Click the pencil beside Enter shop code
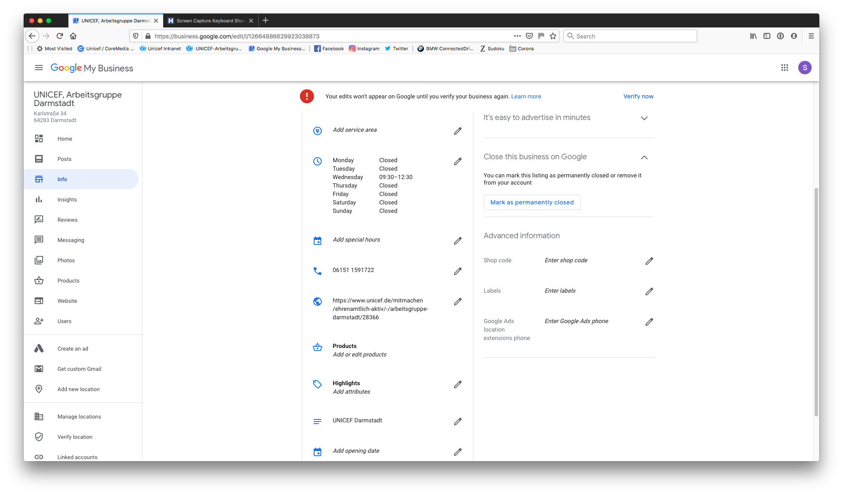Image resolution: width=843 pixels, height=495 pixels. coord(649,261)
